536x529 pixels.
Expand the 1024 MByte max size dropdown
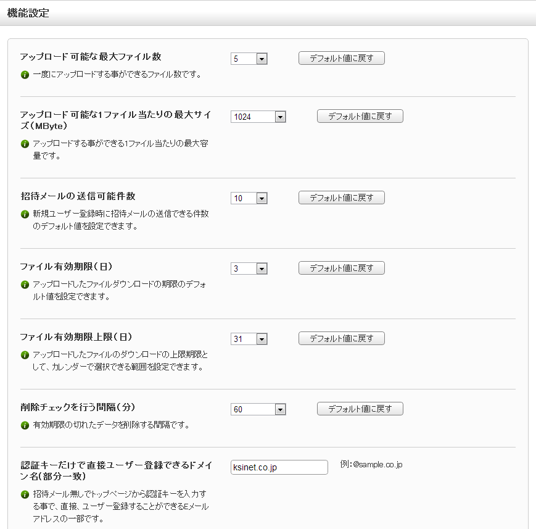[258, 117]
